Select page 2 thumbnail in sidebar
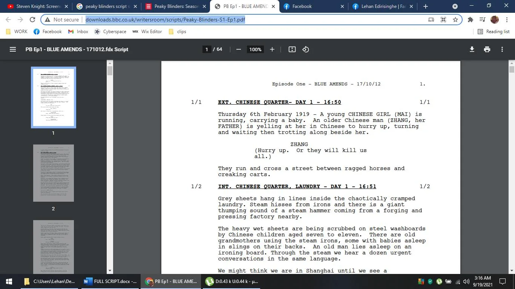 coord(54,173)
